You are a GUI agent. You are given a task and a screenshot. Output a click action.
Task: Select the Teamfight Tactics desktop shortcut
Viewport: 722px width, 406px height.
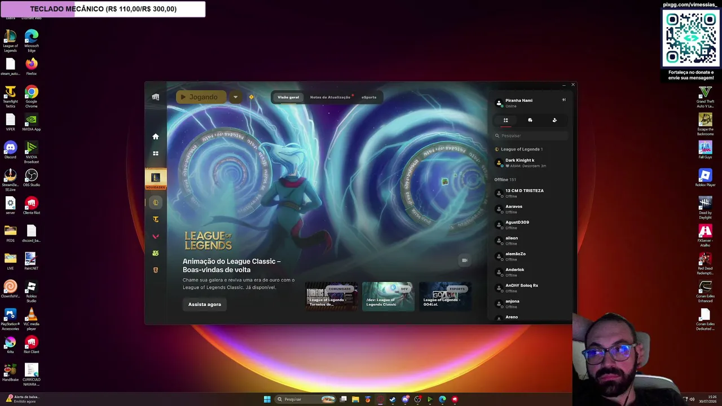[10, 96]
